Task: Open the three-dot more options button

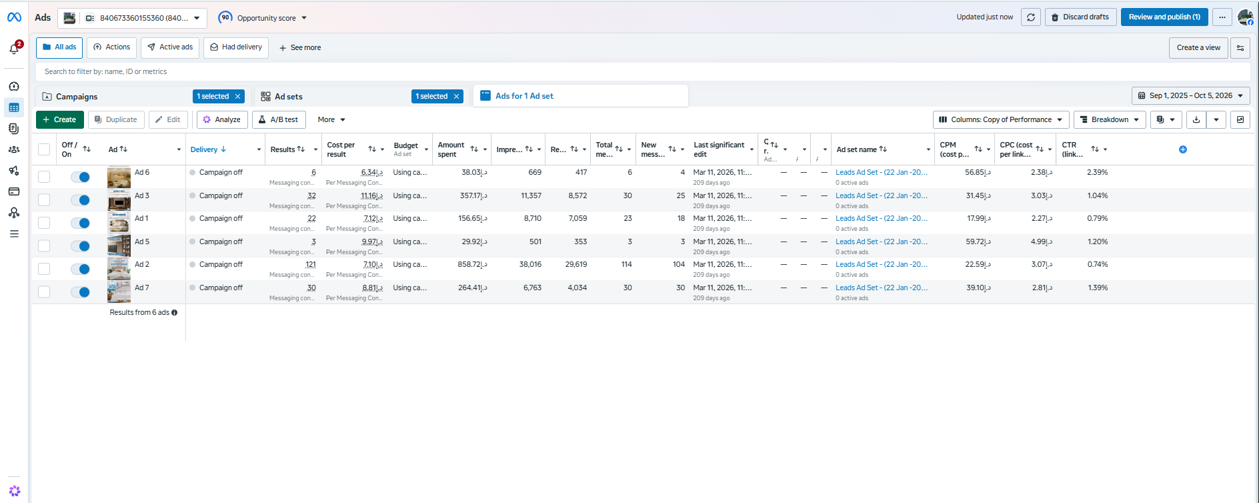Action: pos(1222,17)
